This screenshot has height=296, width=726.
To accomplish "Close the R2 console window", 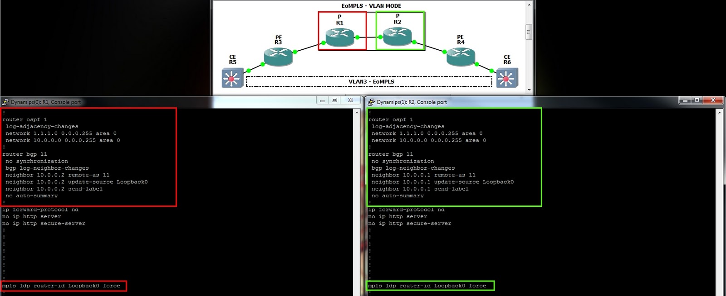I will [713, 100].
